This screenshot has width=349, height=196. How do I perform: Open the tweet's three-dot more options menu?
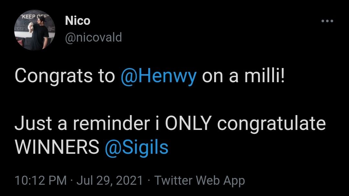[327, 21]
